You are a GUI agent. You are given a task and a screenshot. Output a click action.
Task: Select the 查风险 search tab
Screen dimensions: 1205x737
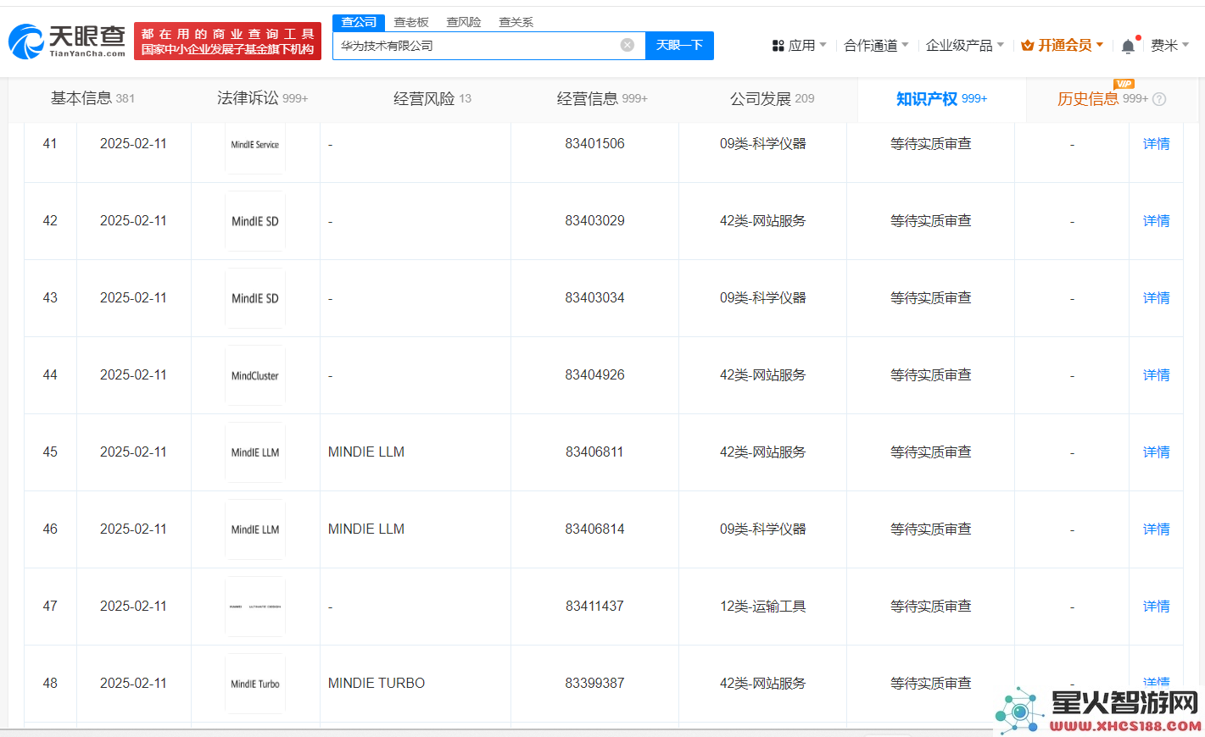pyautogui.click(x=464, y=22)
